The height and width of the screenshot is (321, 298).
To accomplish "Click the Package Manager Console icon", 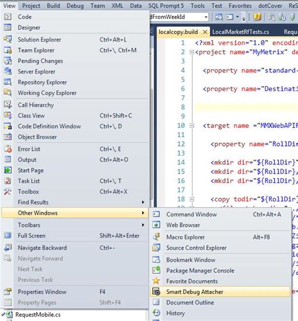I will tap(157, 270).
